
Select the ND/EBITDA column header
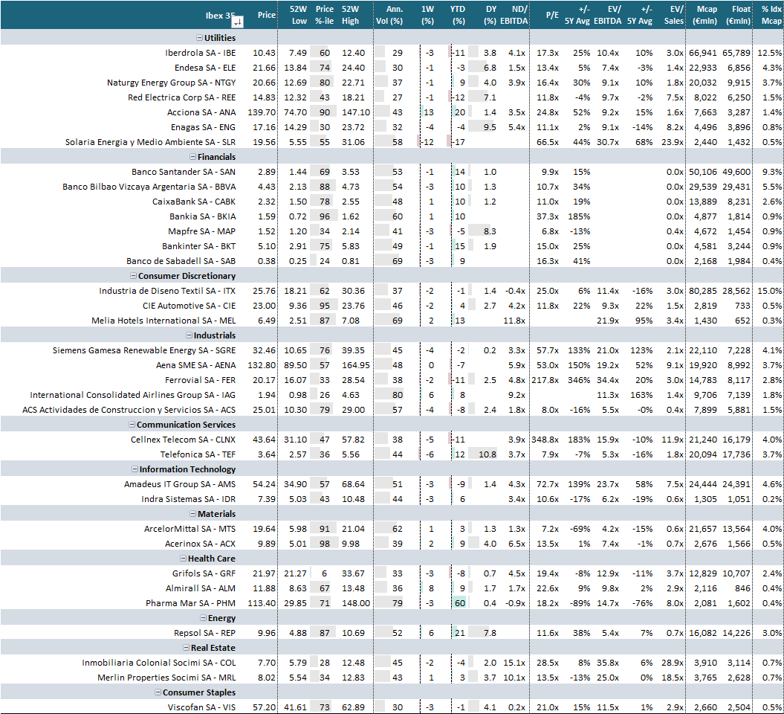514,15
